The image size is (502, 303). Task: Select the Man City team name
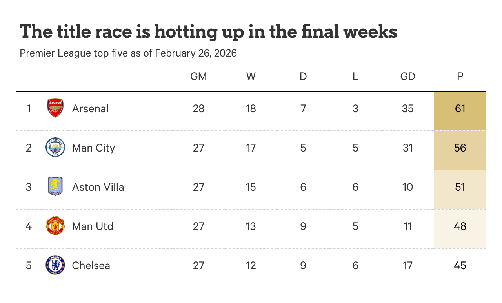[93, 148]
